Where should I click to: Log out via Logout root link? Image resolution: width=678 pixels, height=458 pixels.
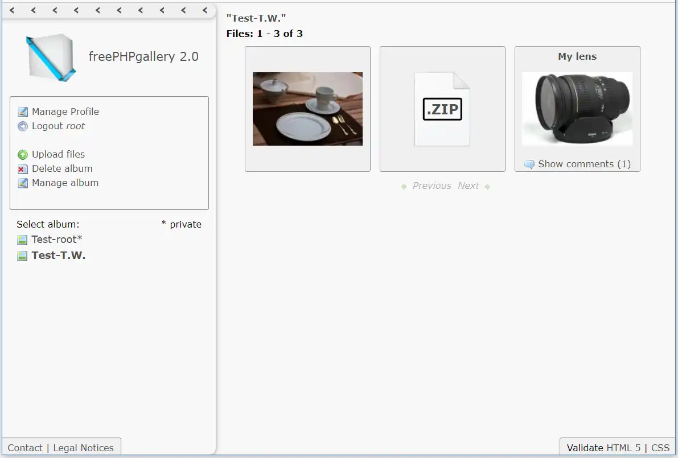[59, 126]
